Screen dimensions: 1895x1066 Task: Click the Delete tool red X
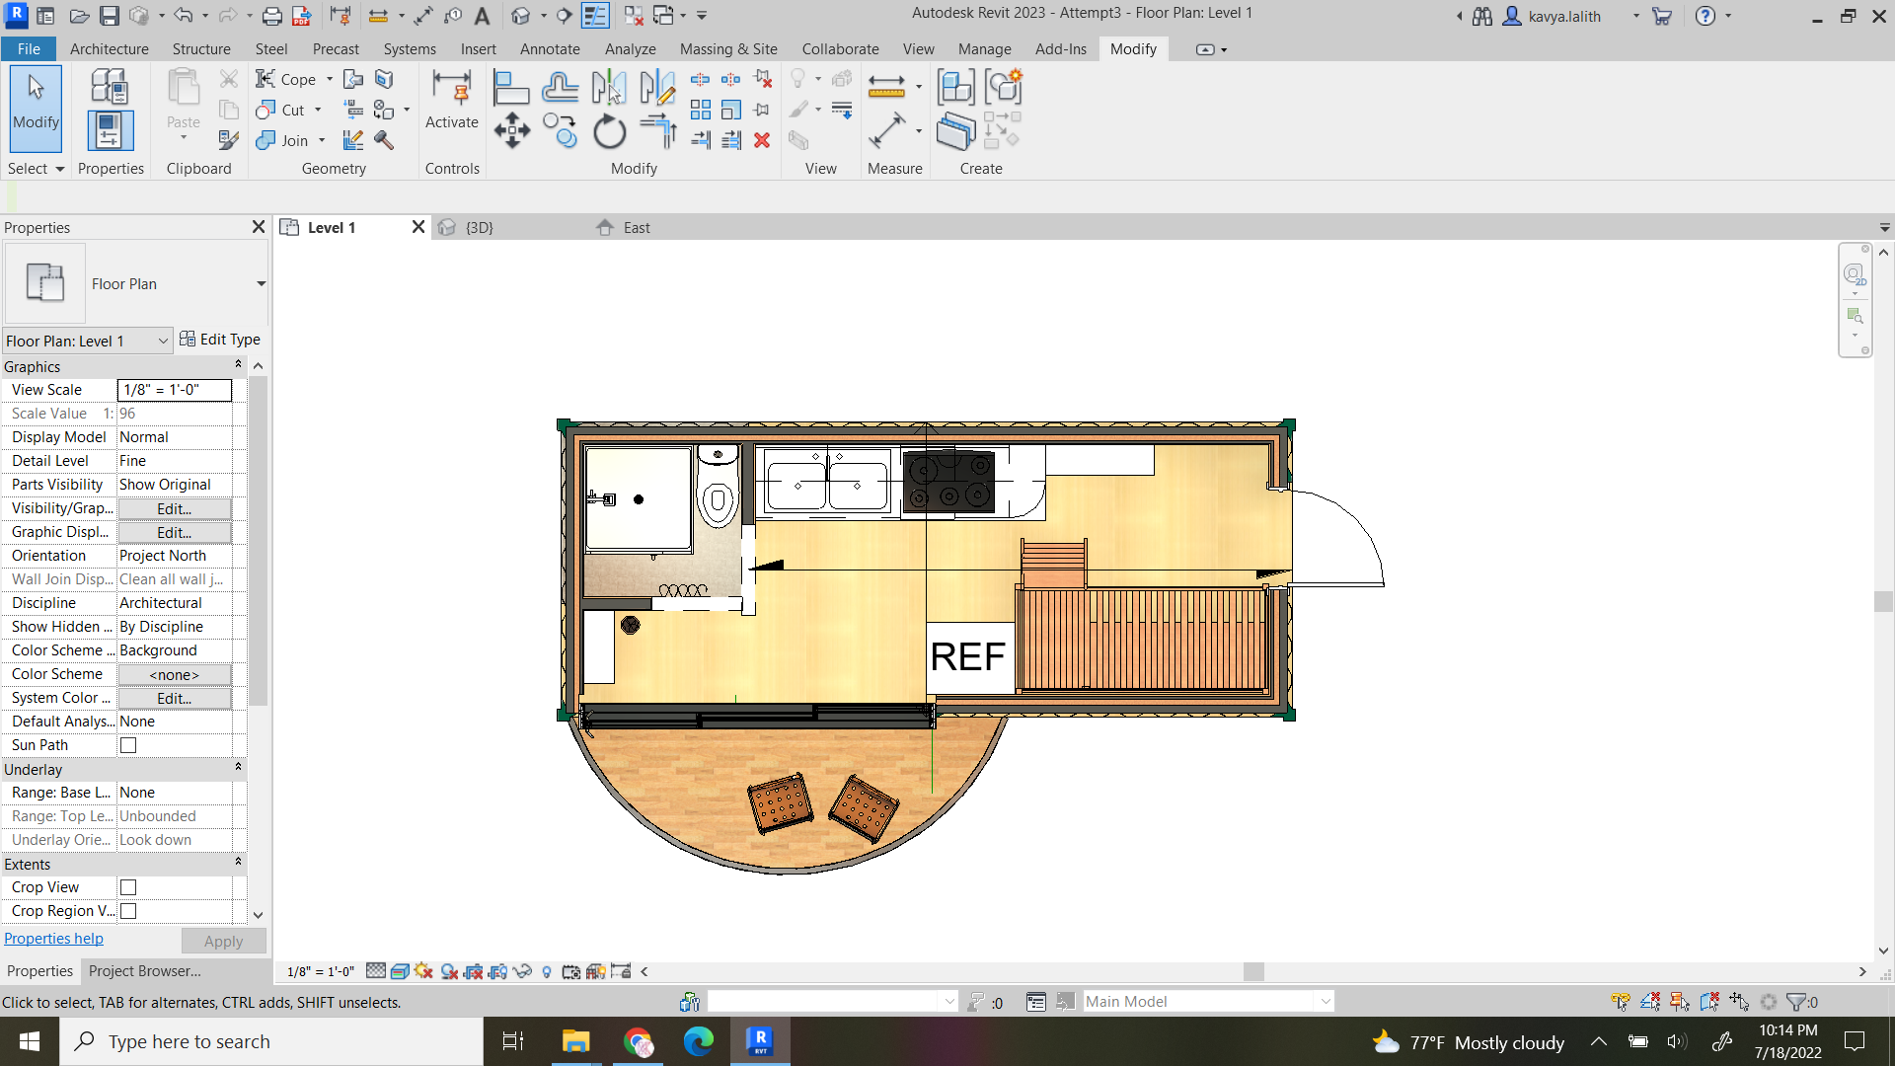tap(763, 141)
